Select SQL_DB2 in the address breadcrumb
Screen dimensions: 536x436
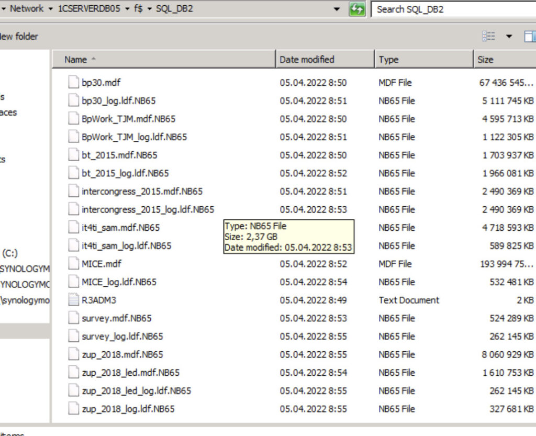(173, 9)
